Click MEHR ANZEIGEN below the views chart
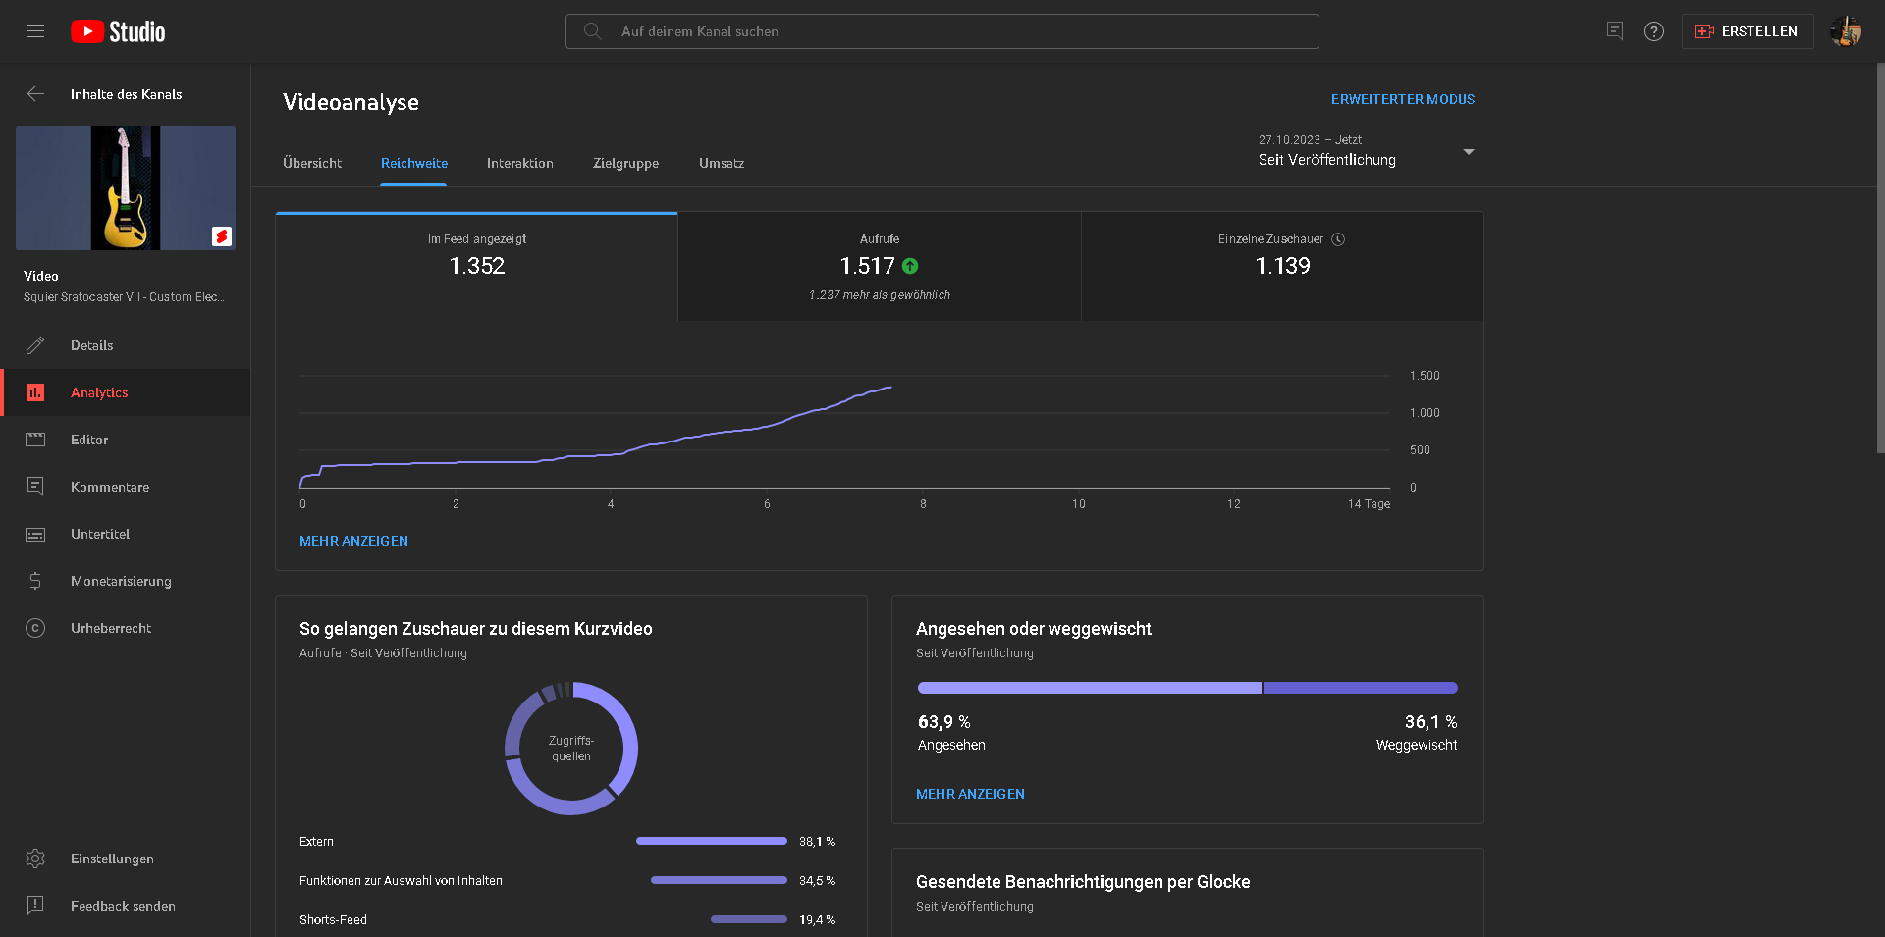1885x937 pixels. tap(353, 541)
